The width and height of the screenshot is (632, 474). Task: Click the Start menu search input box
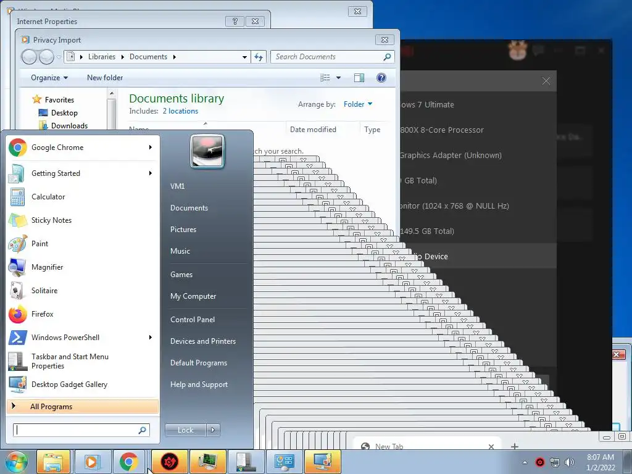pos(81,430)
